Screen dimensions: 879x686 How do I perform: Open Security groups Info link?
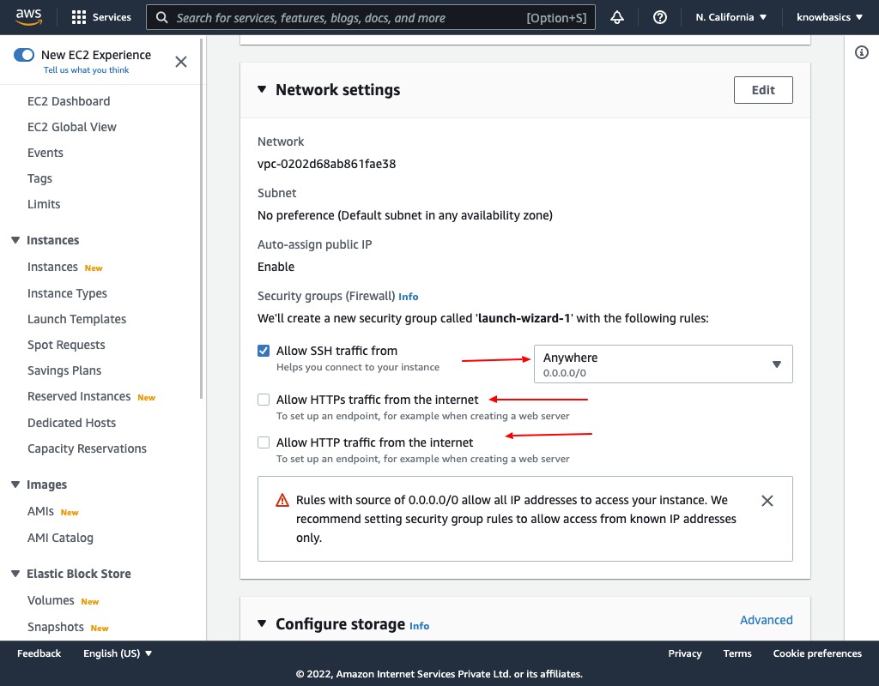(408, 297)
